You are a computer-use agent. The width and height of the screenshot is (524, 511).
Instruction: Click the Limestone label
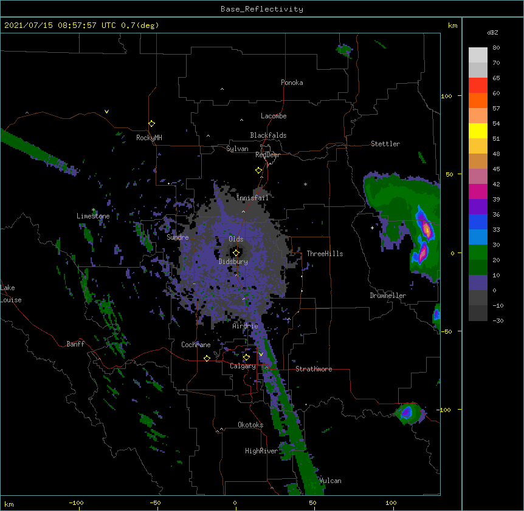coord(93,216)
